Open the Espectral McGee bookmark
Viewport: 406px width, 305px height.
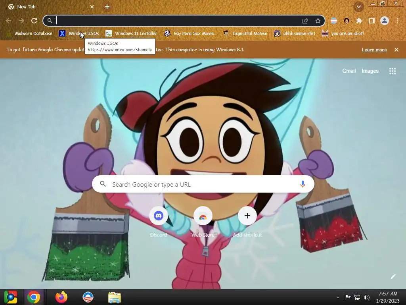click(x=245, y=33)
